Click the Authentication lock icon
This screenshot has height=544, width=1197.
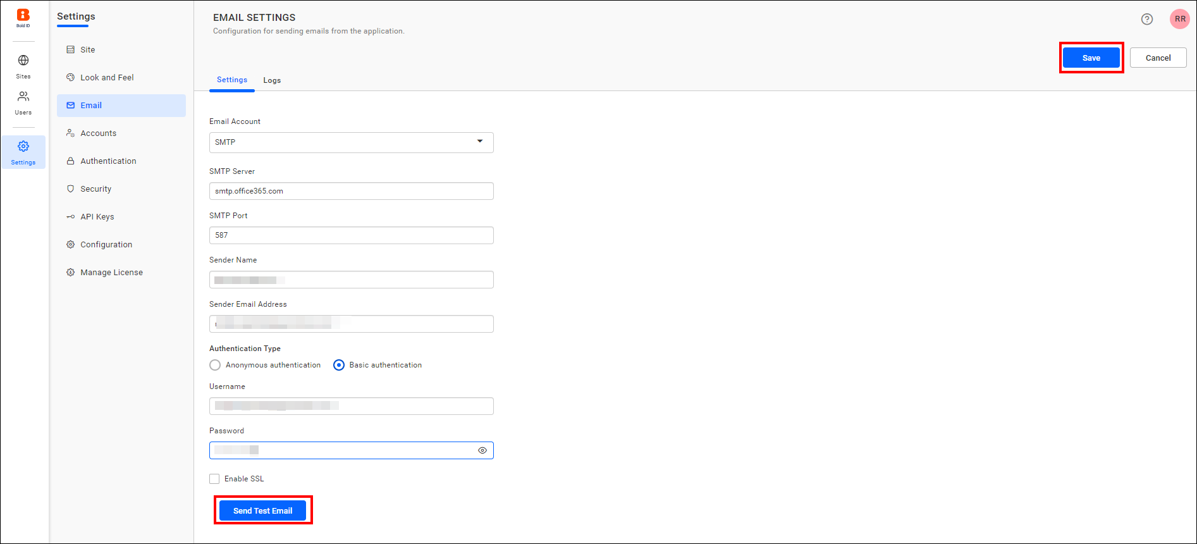click(71, 161)
